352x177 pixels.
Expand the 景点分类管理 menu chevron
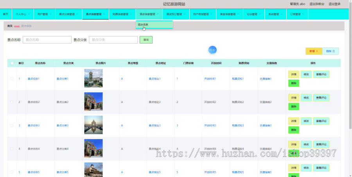(x=77, y=14)
